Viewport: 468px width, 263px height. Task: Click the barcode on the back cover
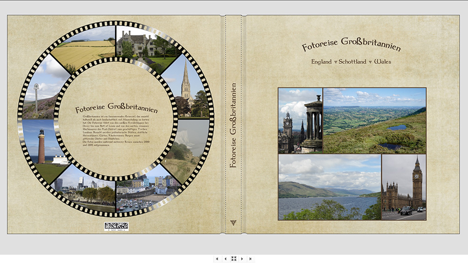coord(116,226)
